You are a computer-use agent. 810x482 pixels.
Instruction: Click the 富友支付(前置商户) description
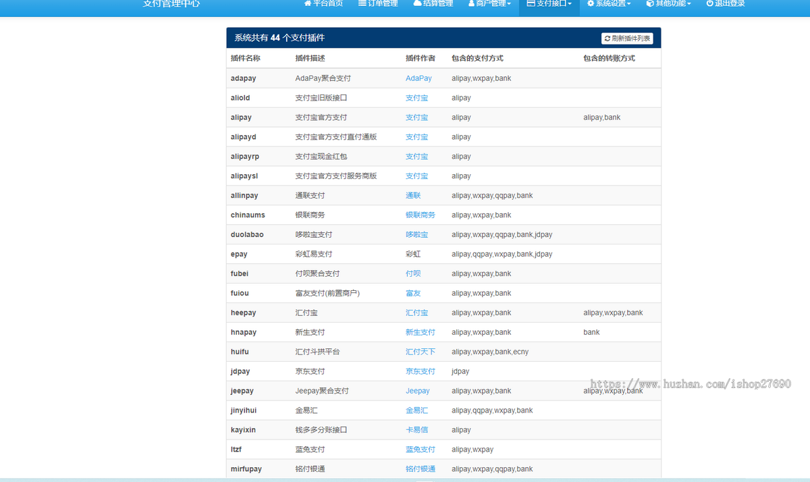[327, 294]
